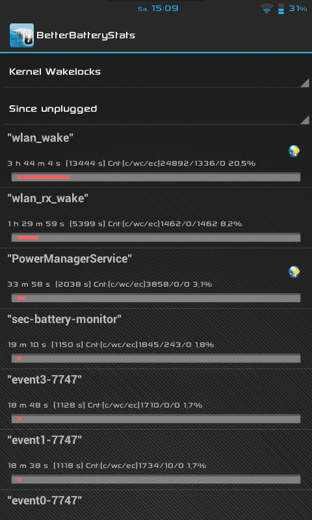Click the wlan_rx_wake usage bar
The image size is (312, 520).
pyautogui.click(x=156, y=237)
